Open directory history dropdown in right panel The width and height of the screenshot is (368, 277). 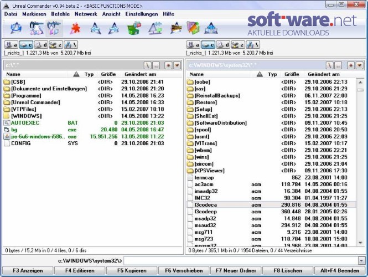[x=360, y=65]
